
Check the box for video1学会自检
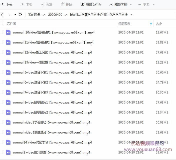tap(1, 122)
